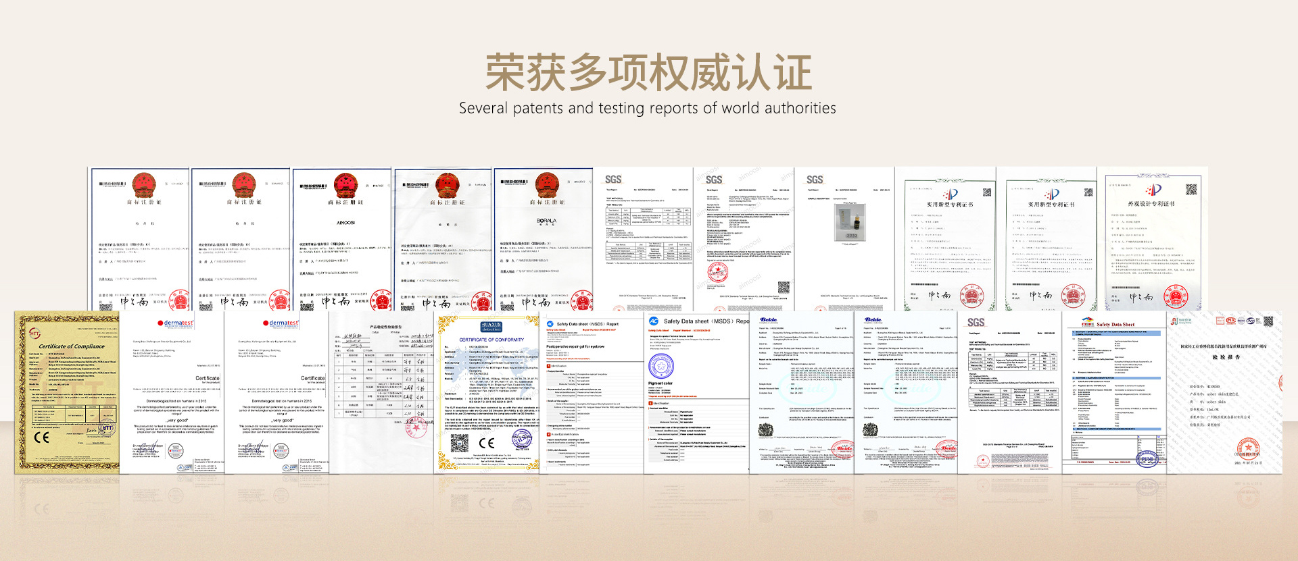
Task: Click the purple seal on the Pigment color report
Action: [x=660, y=366]
